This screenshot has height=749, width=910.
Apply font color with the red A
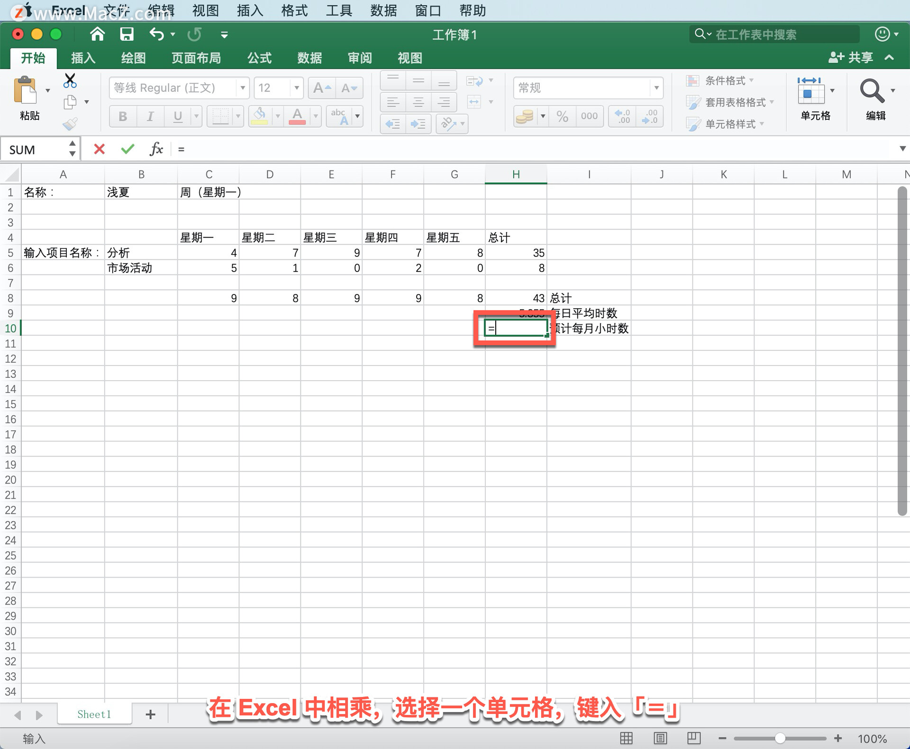point(297,116)
